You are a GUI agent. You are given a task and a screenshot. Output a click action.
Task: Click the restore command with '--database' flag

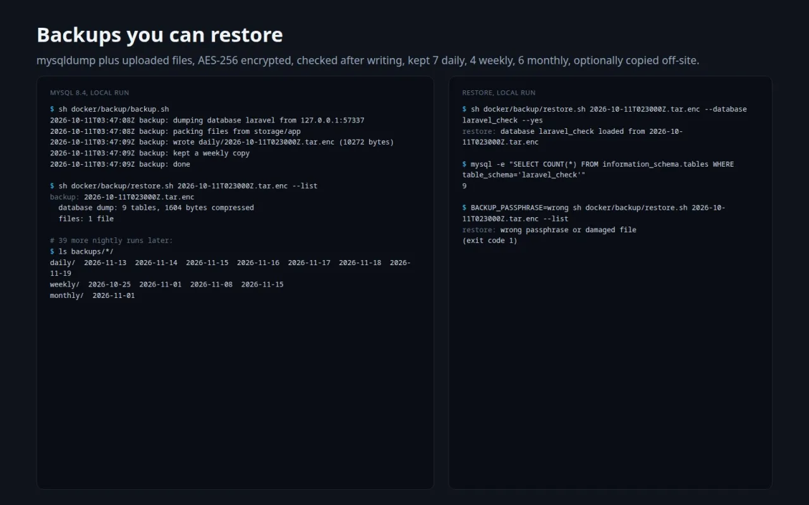click(x=604, y=114)
